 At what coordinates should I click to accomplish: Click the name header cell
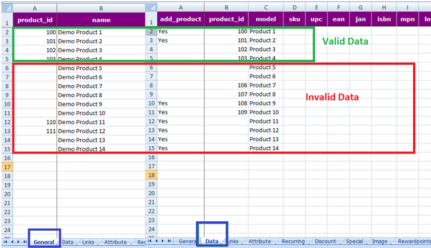click(x=101, y=20)
